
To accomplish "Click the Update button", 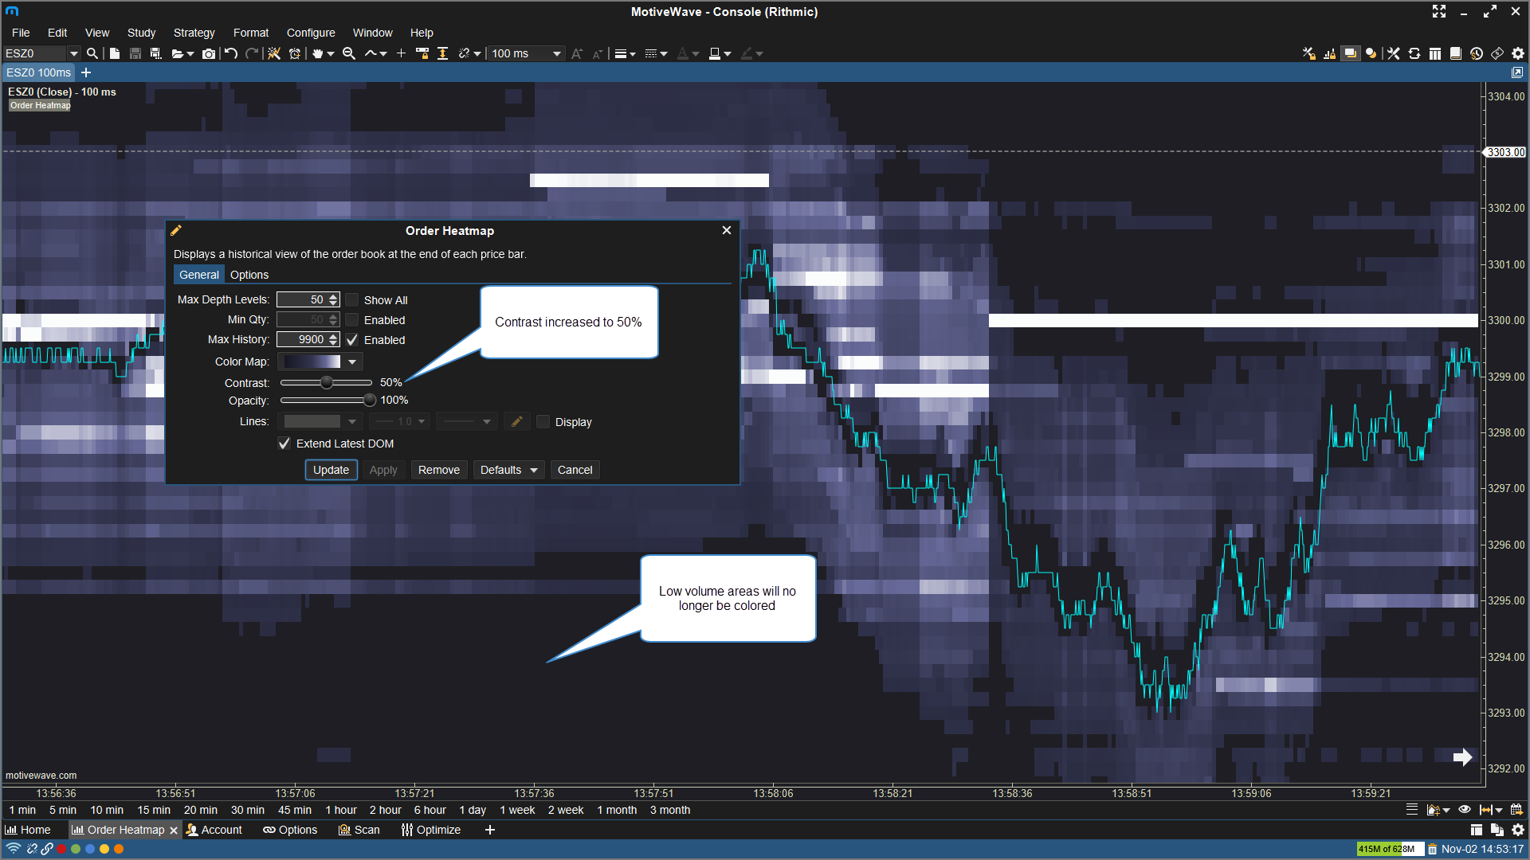I will click(331, 470).
